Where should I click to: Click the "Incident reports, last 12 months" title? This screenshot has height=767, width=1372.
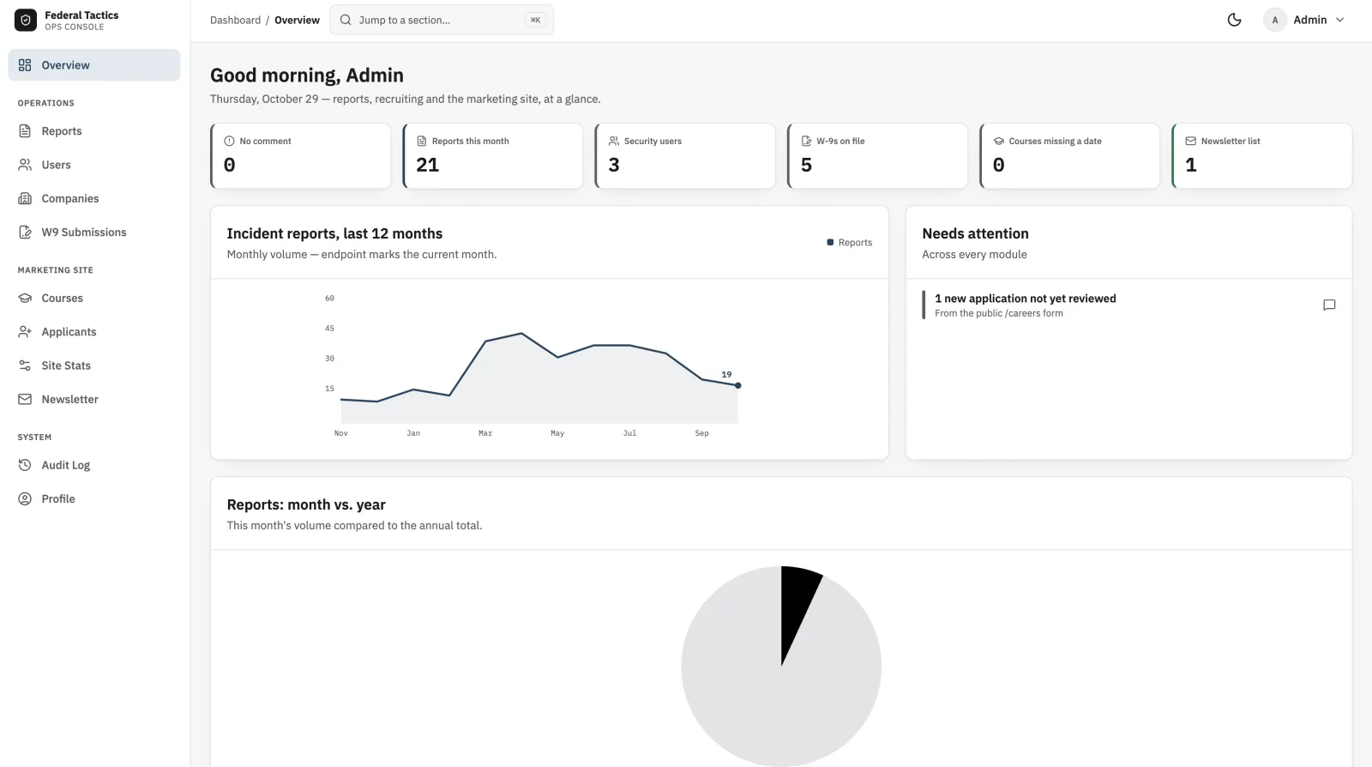pos(334,233)
